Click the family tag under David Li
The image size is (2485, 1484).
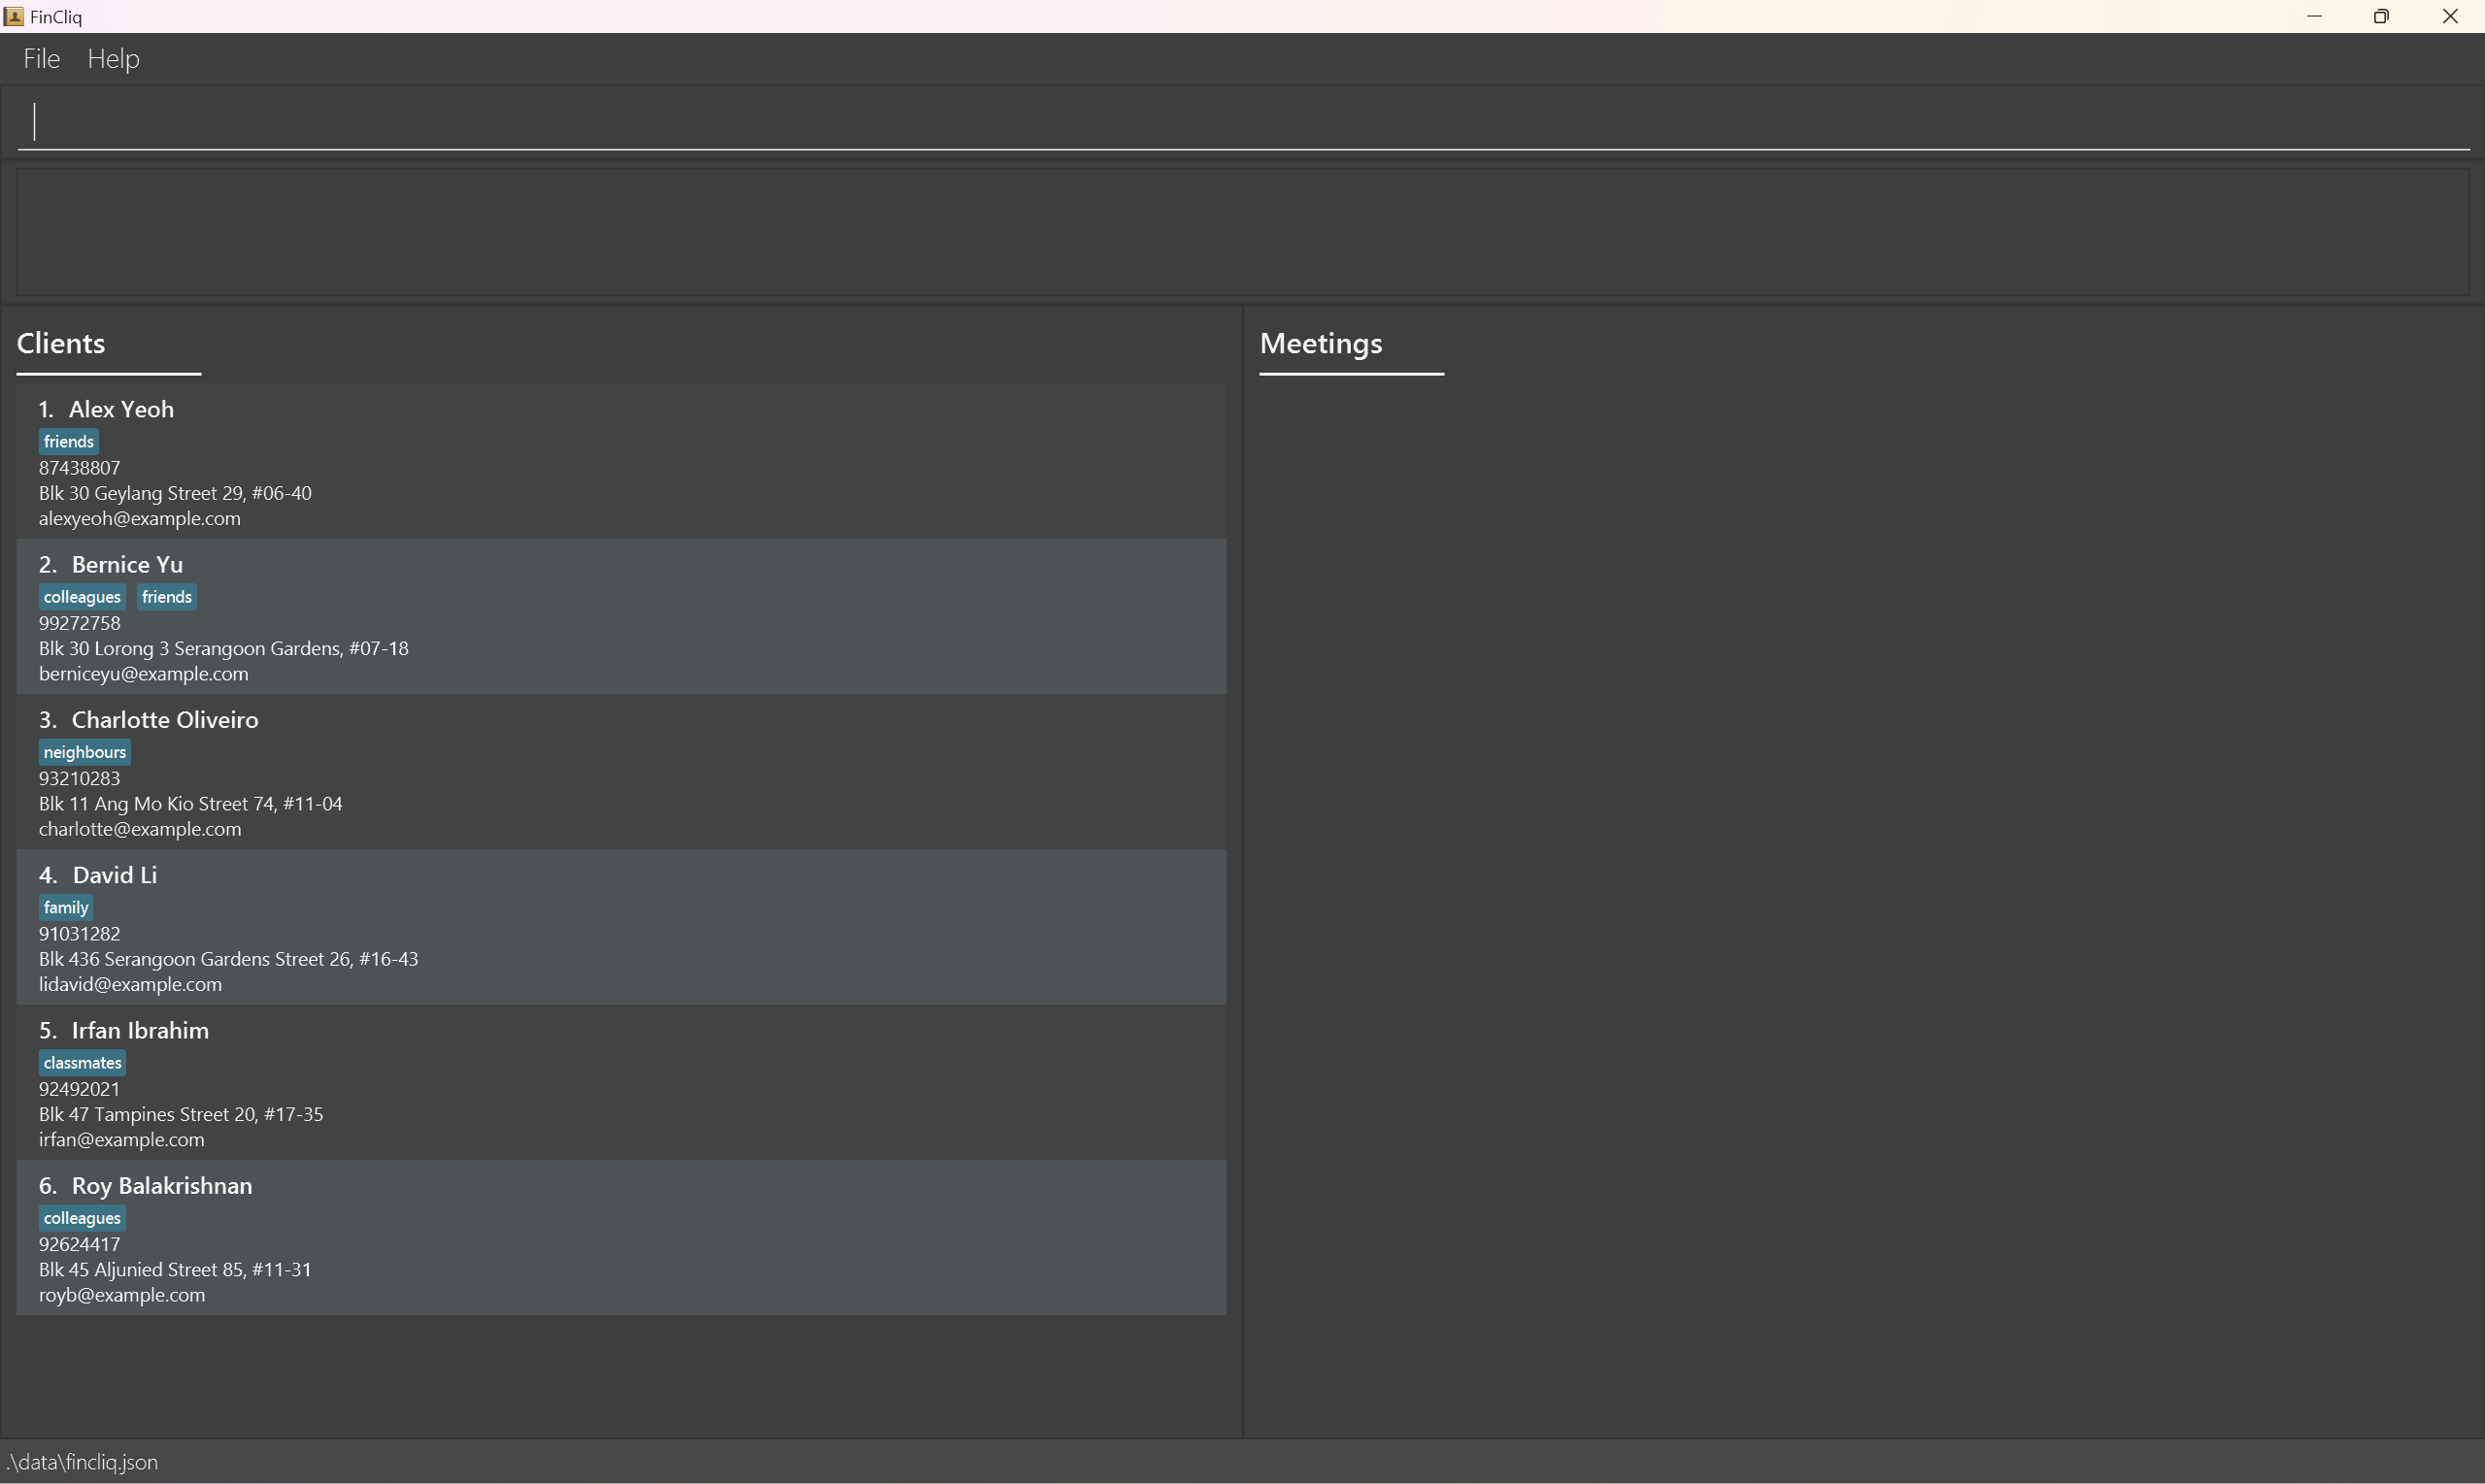click(x=66, y=908)
